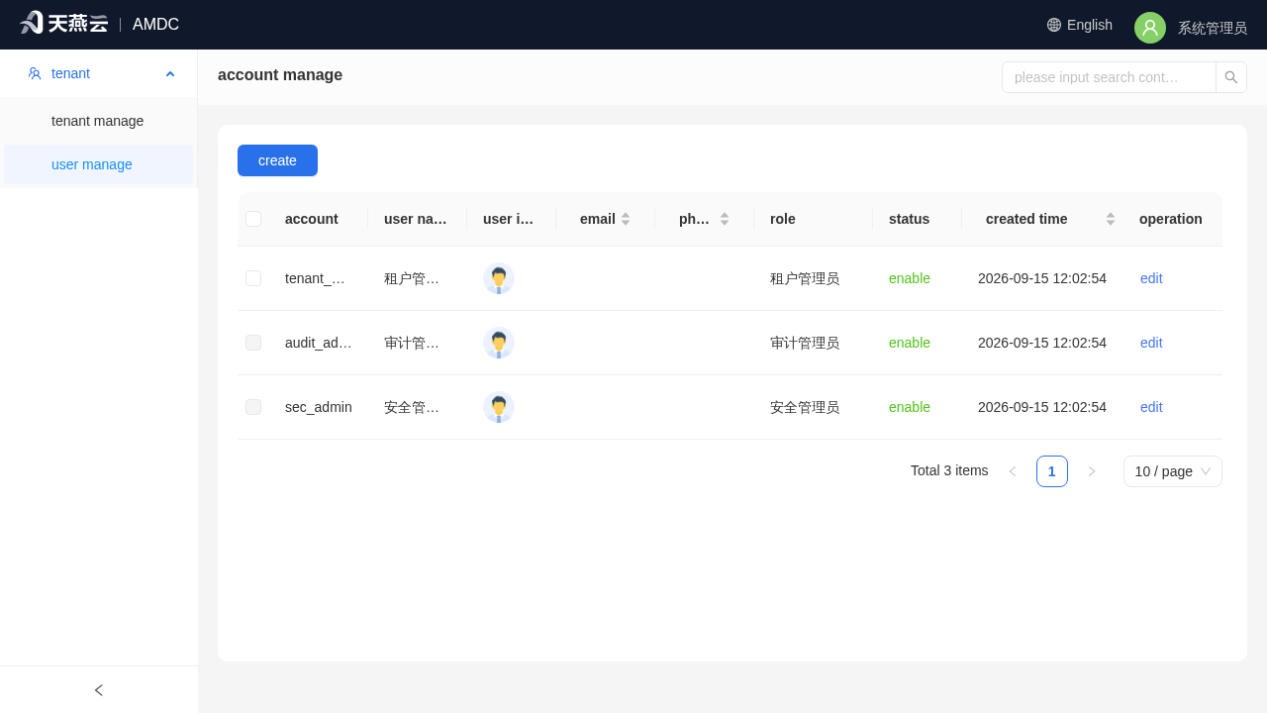Open the tenant manage menu item
This screenshot has height=713, width=1267.
click(x=98, y=121)
